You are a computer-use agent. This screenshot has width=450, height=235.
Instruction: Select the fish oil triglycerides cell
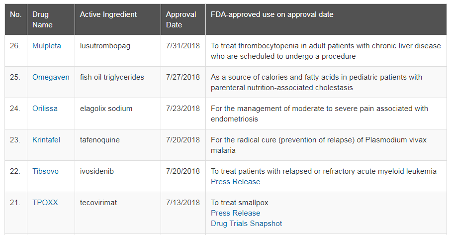[x=118, y=82]
